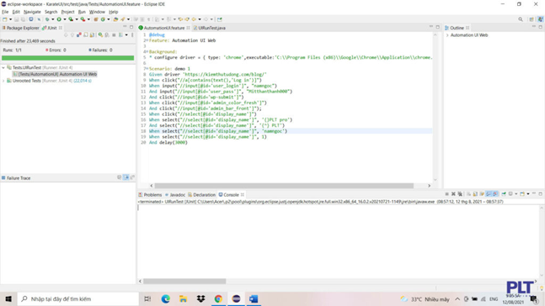Click the green JUnit progress bar
Viewport: 545px width, 306px height.
pyautogui.click(x=67, y=58)
